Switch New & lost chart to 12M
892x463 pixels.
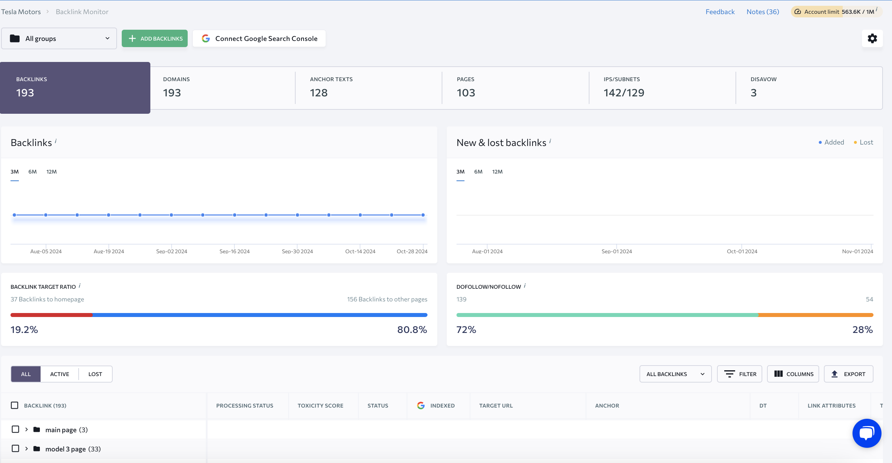click(x=497, y=172)
